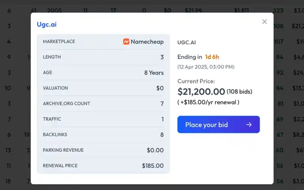
Task: Select the BACKLINKS value 8
Action: [x=162, y=135]
